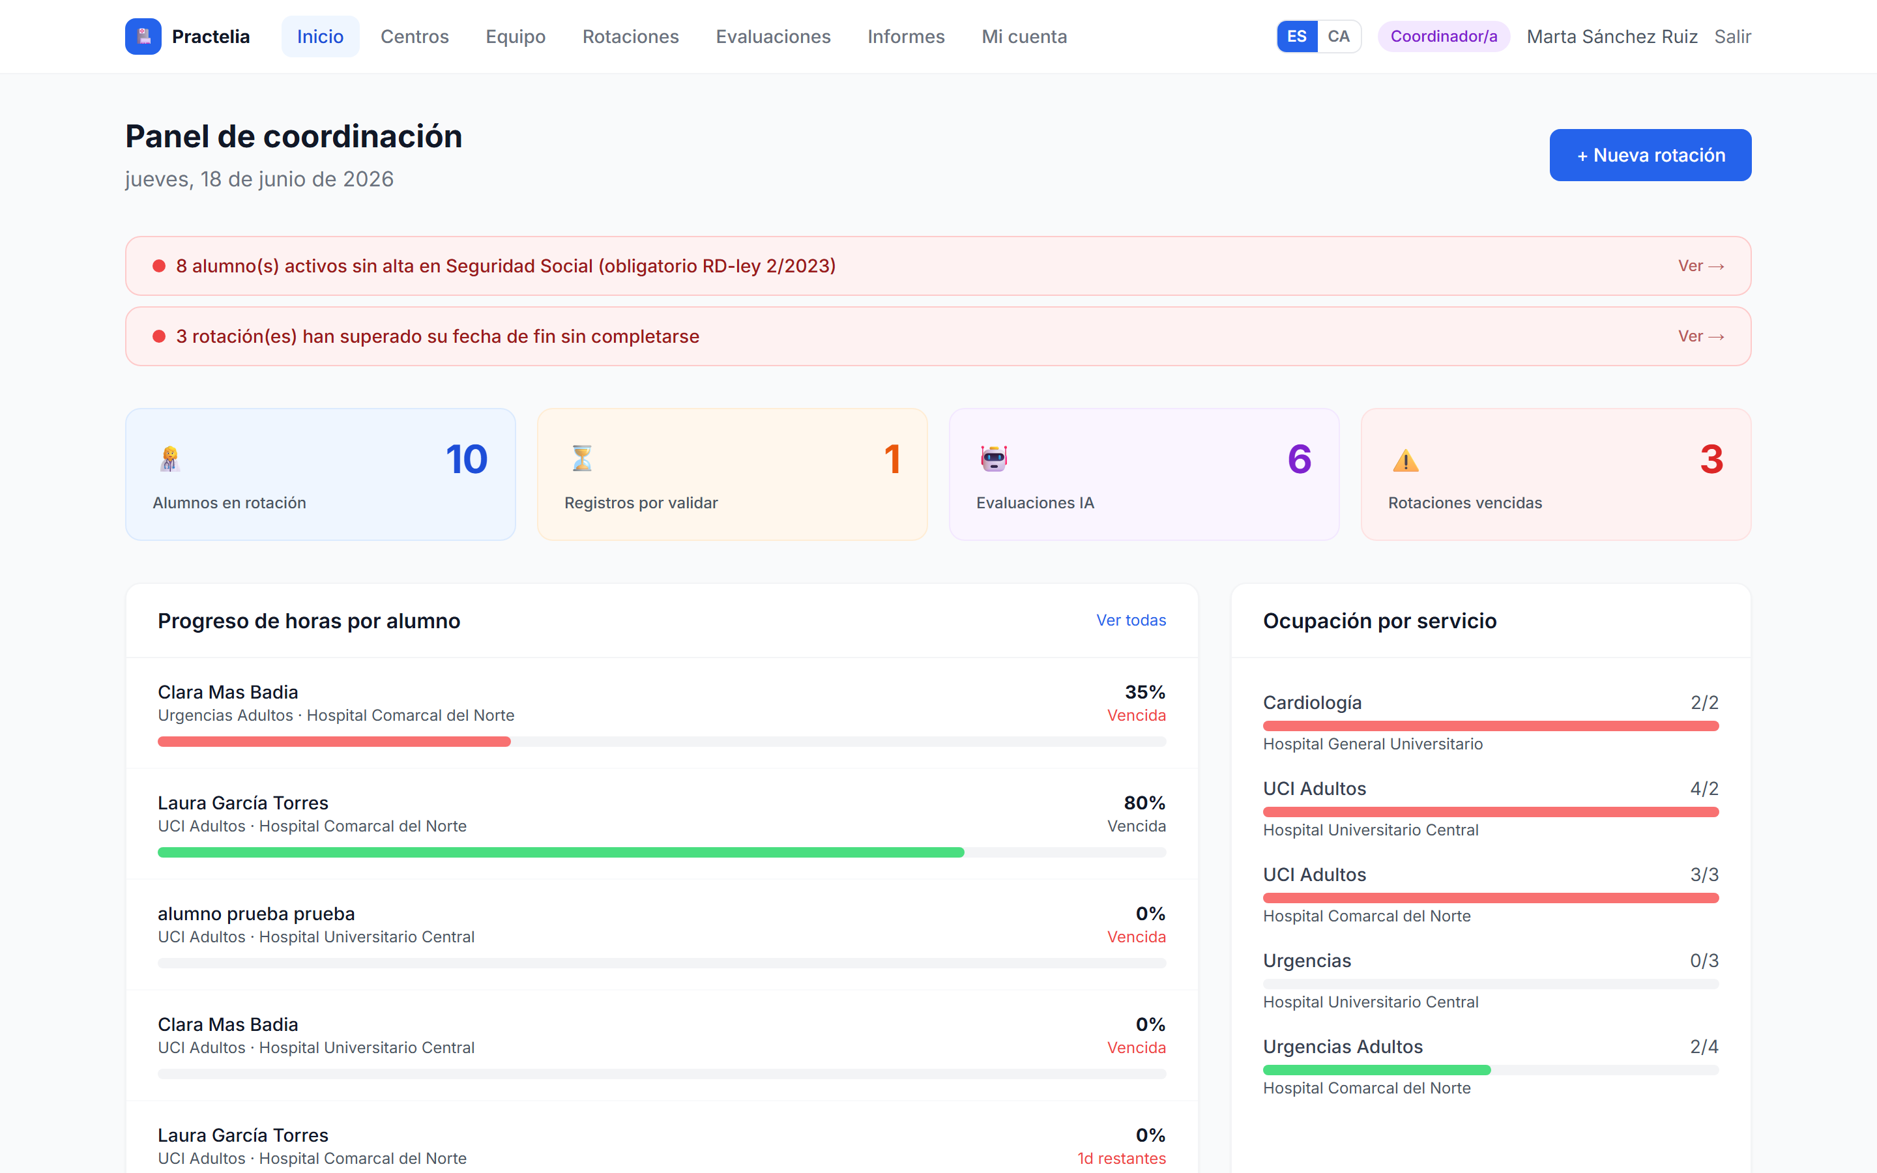Click the Progreso de horas por alumno heading

click(309, 620)
